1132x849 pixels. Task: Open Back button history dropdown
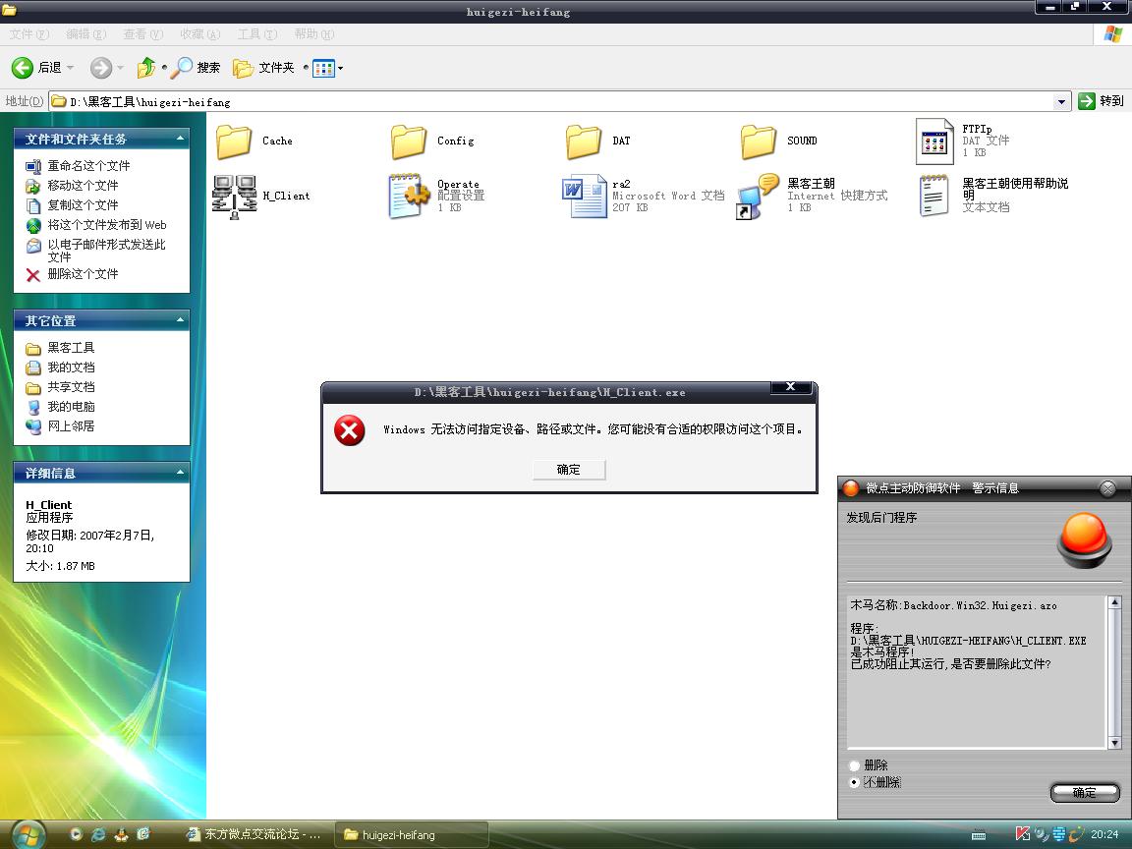(71, 68)
